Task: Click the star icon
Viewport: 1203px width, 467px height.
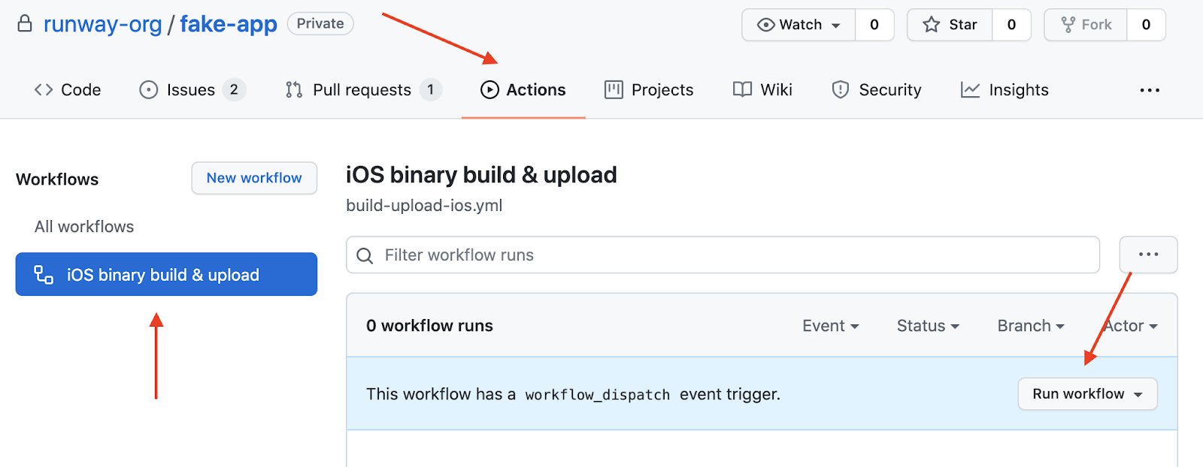Action: [932, 25]
